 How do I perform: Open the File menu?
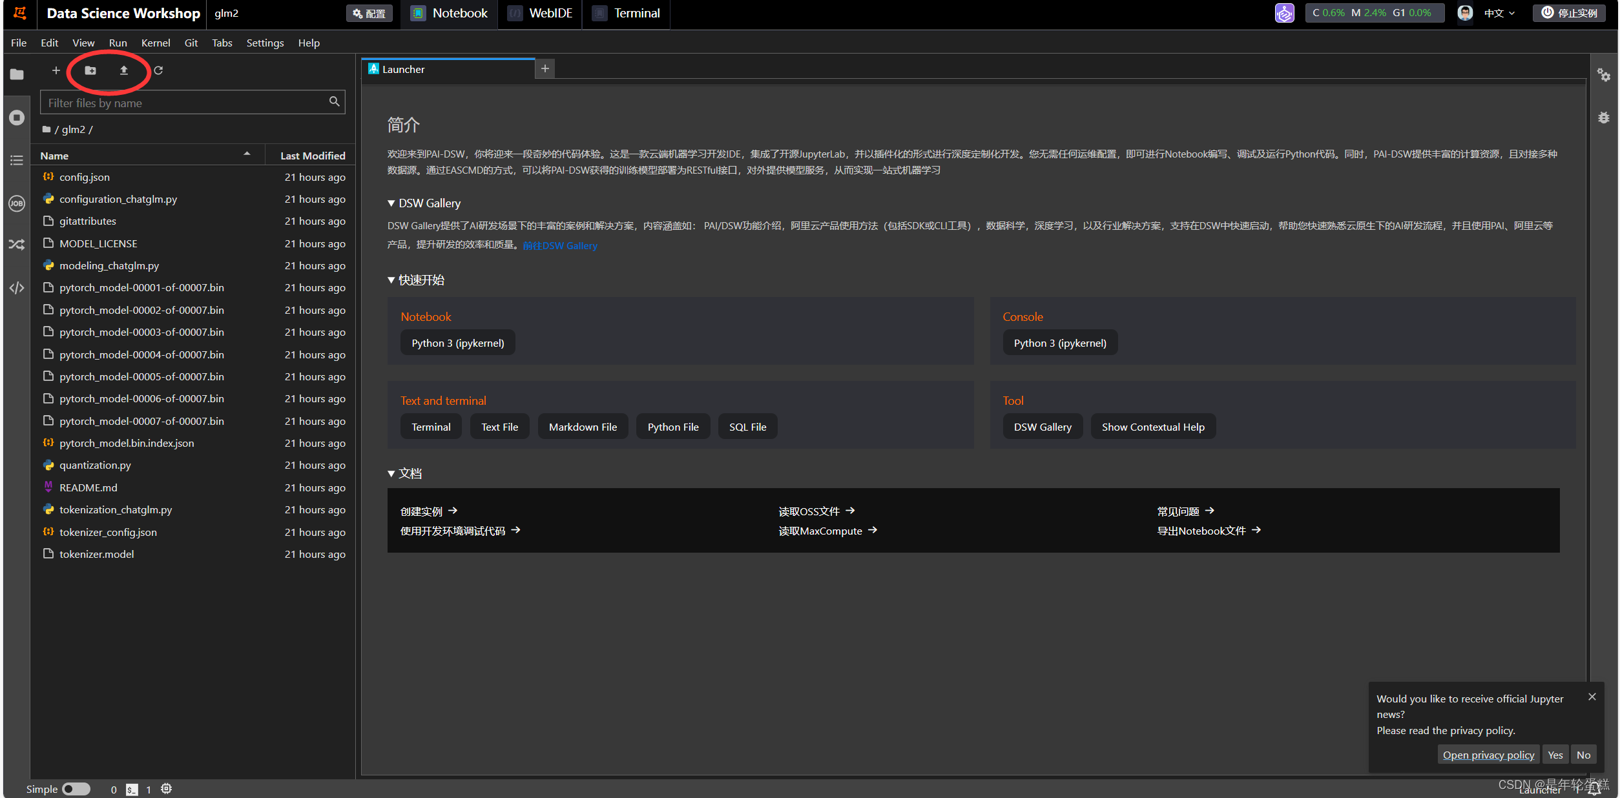pyautogui.click(x=19, y=43)
